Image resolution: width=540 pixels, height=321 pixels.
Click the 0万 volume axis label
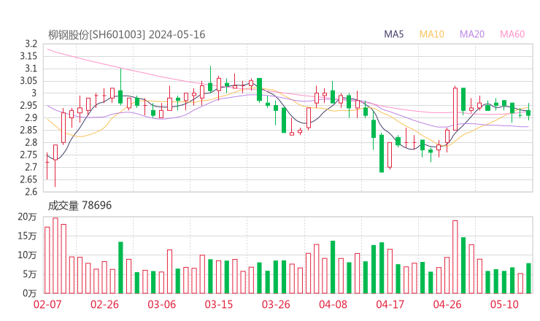pos(30,293)
